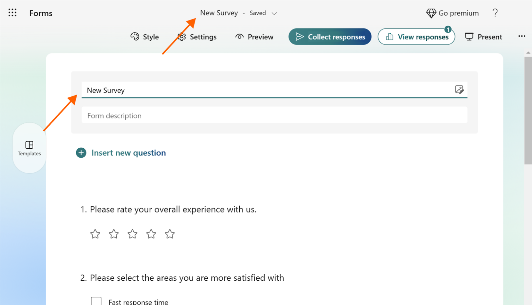Image resolution: width=532 pixels, height=305 pixels.
Task: Open the Microsoft app launcher waffle
Action: click(x=12, y=12)
